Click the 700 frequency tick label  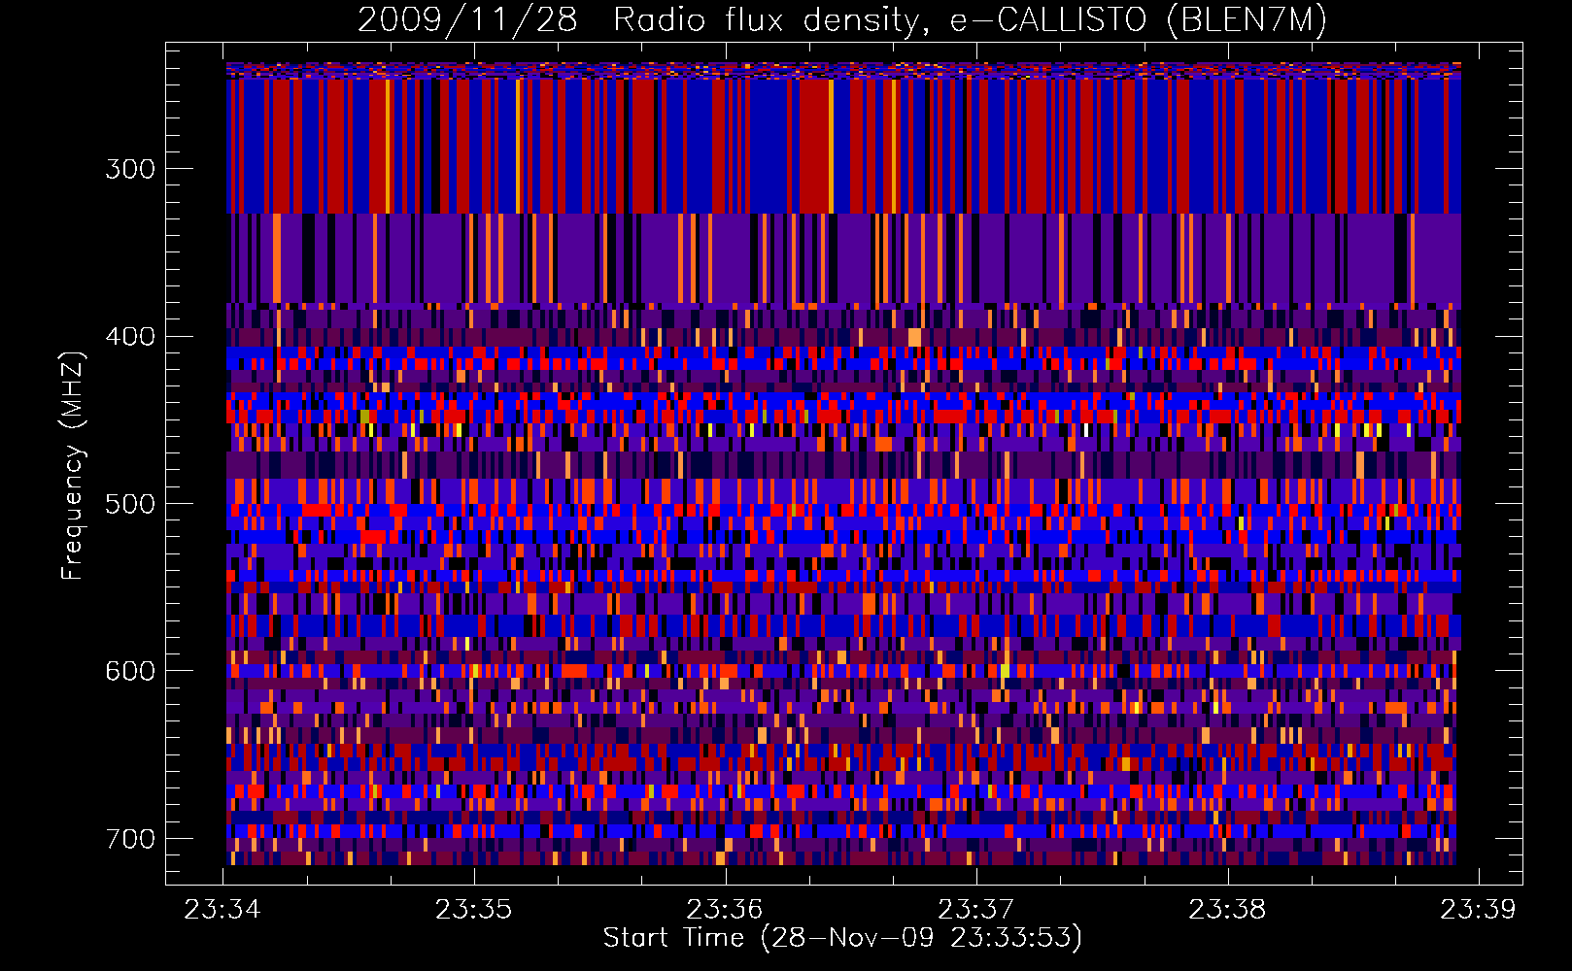130,839
